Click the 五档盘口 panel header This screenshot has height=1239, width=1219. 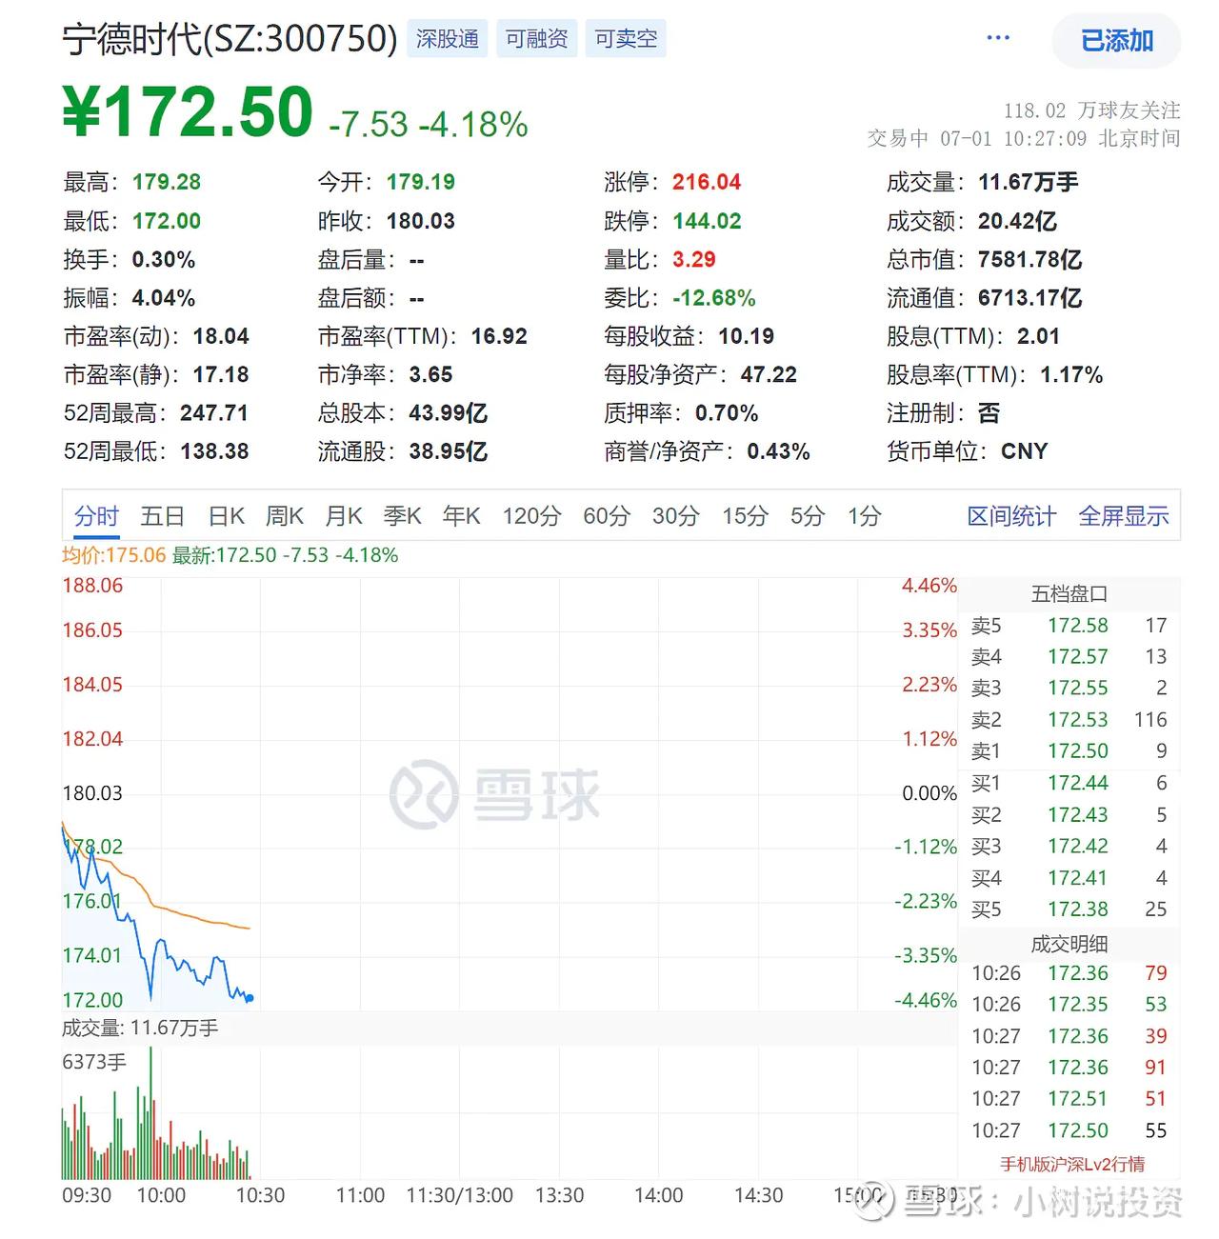tap(1069, 594)
